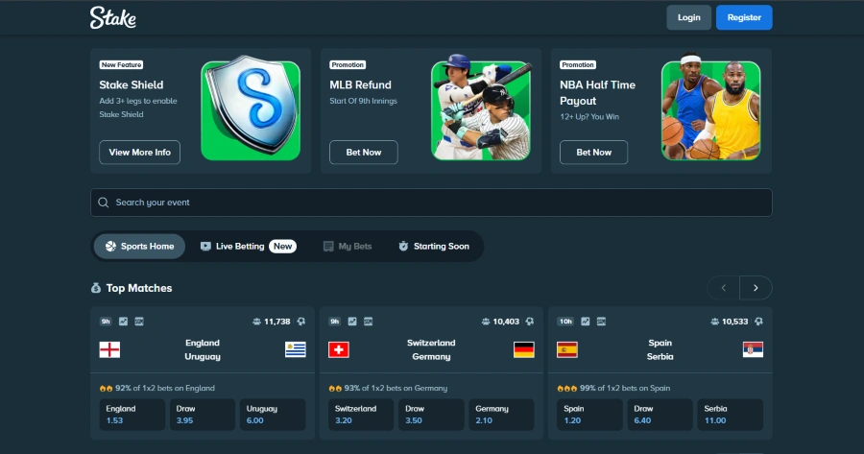864x454 pixels.
Task: Open the My Bets tab
Action: tap(348, 247)
